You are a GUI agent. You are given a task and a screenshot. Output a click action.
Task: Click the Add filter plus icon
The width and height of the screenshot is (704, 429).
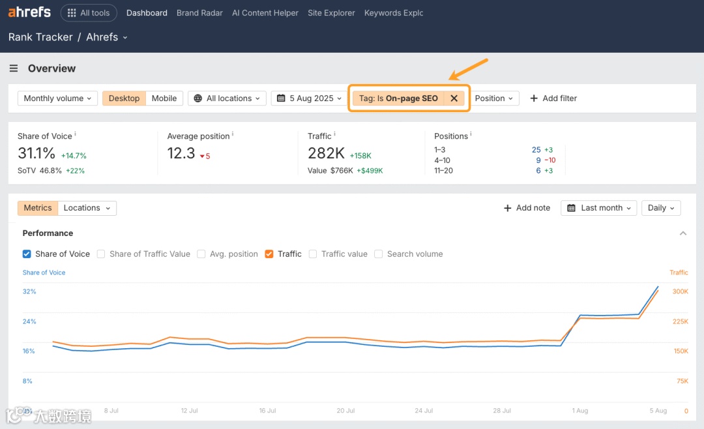point(533,98)
